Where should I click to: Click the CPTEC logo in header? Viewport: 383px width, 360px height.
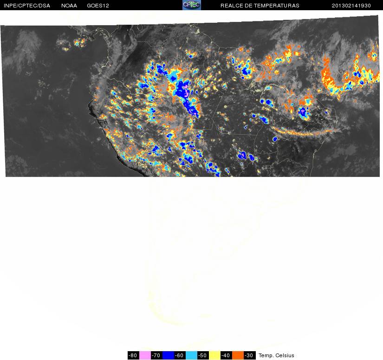[191, 5]
